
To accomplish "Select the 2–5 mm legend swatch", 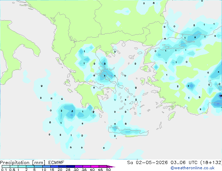I will pyautogui.click(x=30, y=166).
